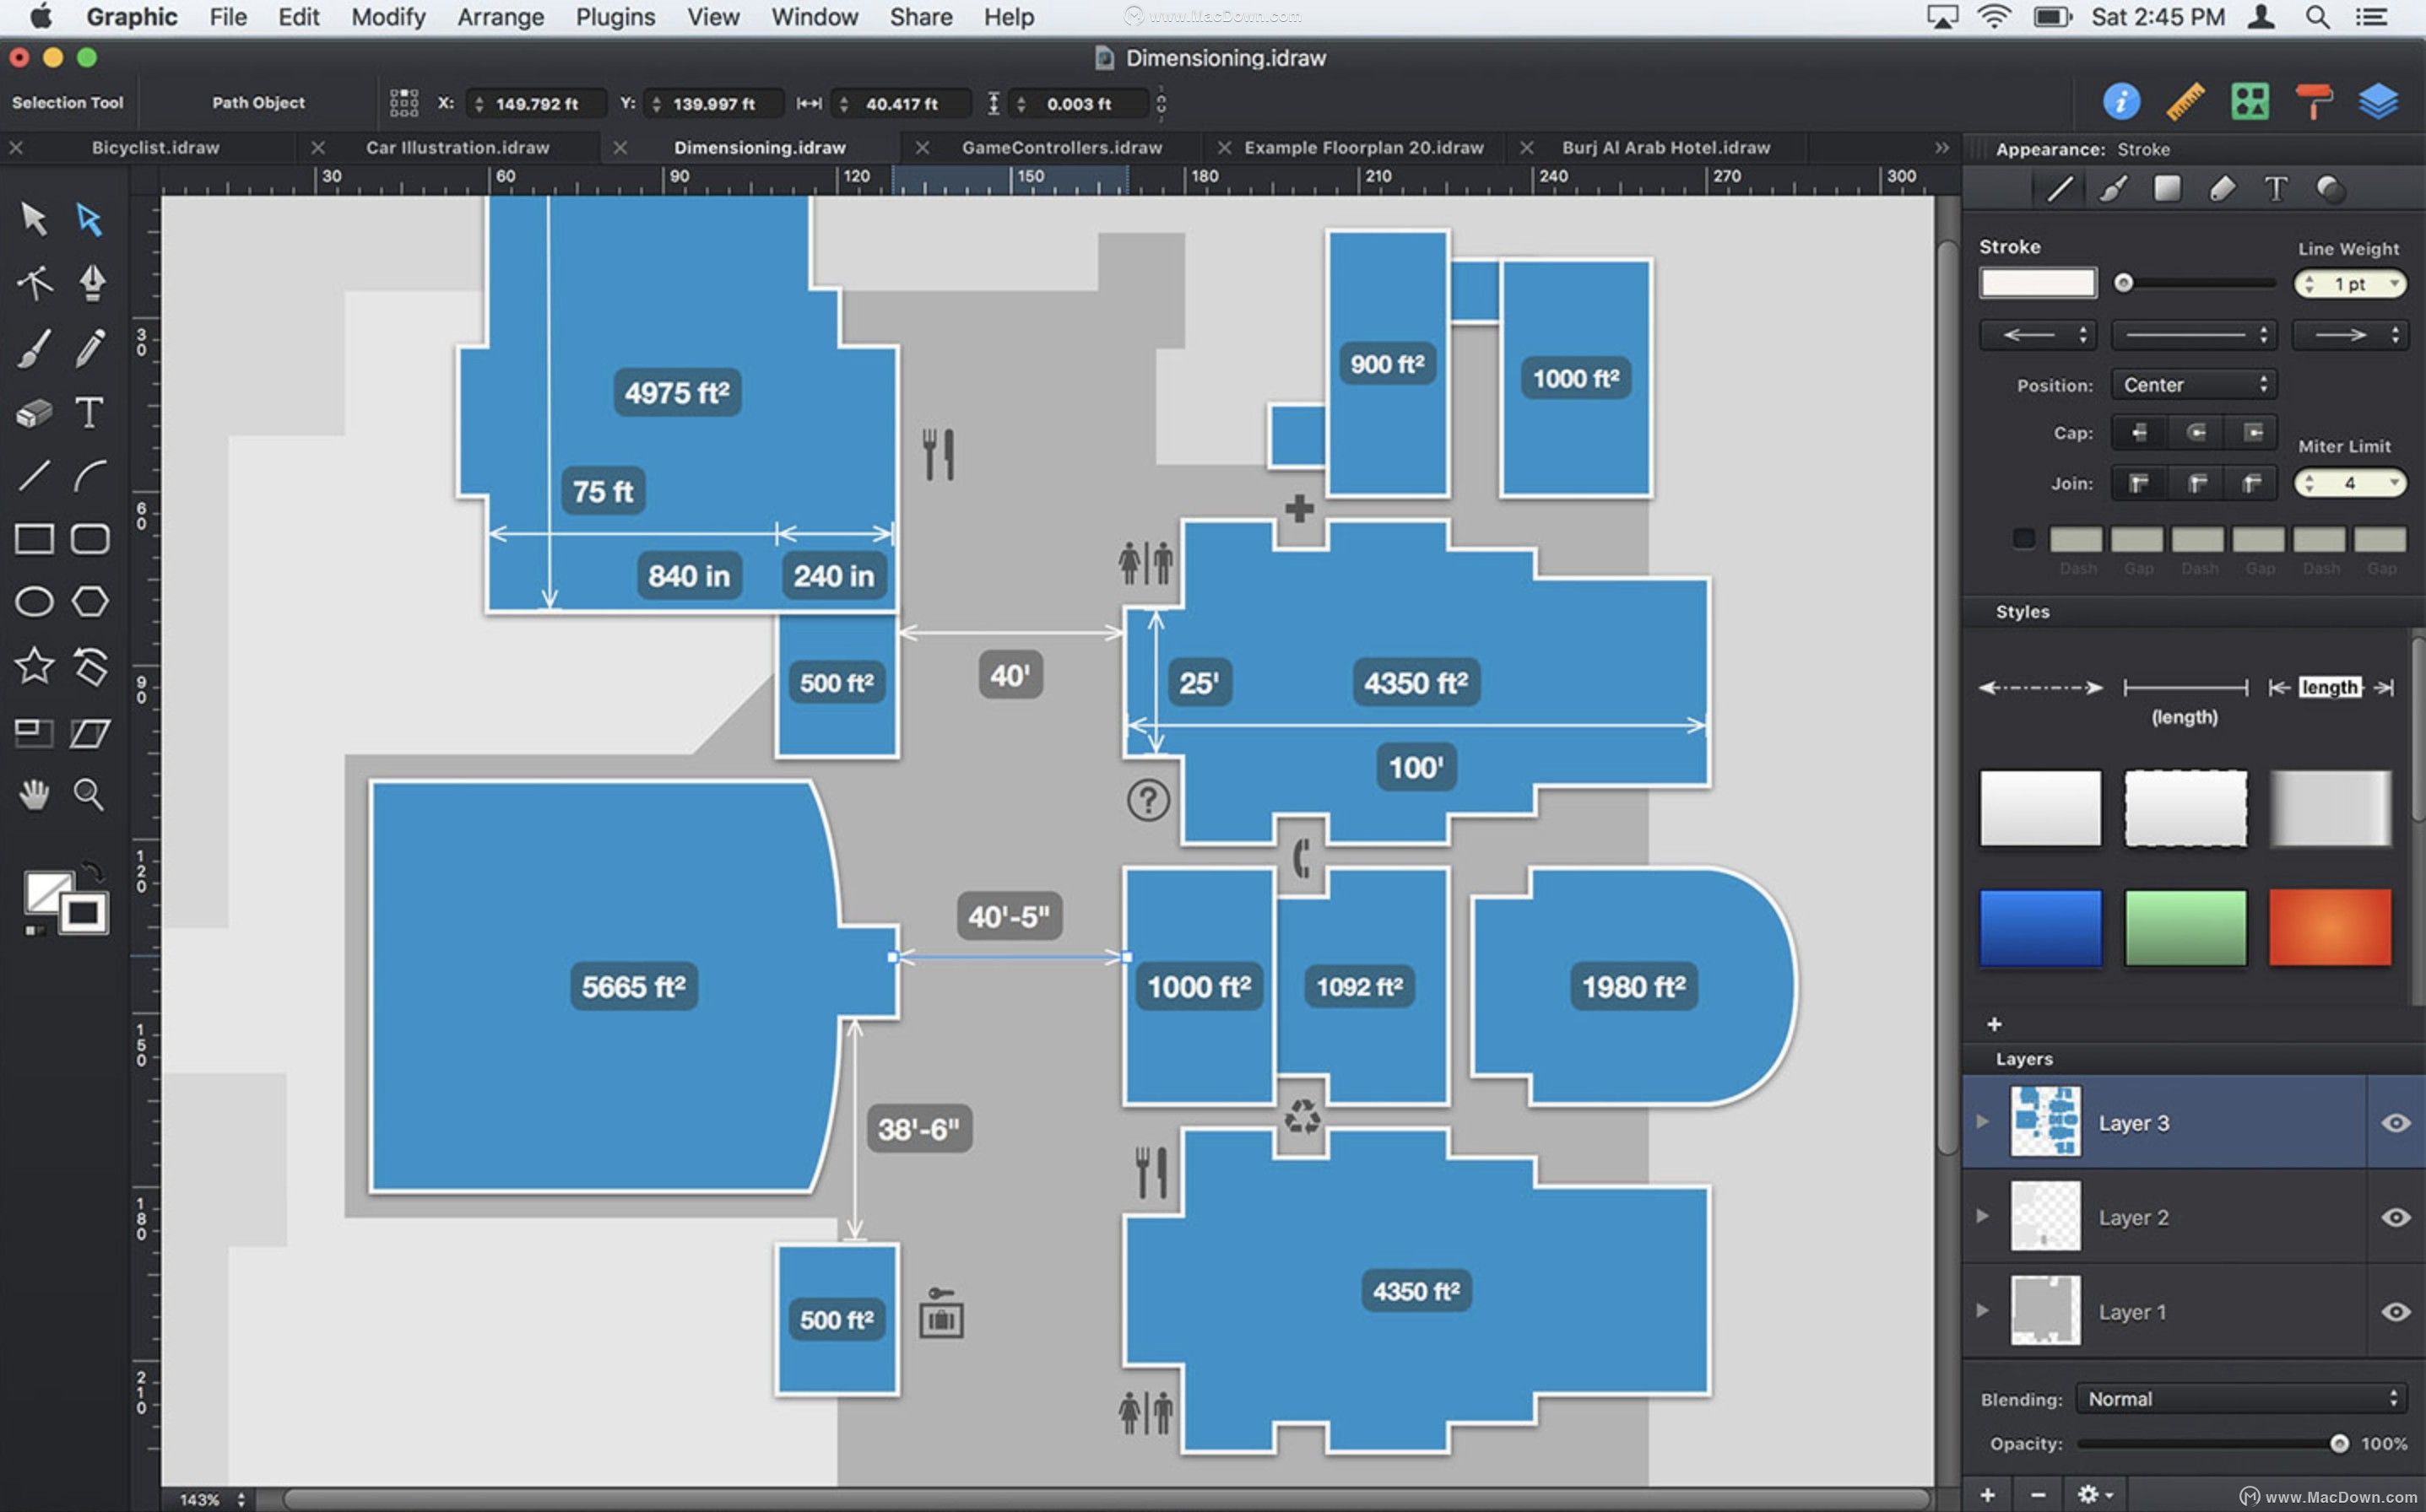The height and width of the screenshot is (1512, 2426).
Task: Select the Zoom magnifier tool
Action: click(x=89, y=795)
